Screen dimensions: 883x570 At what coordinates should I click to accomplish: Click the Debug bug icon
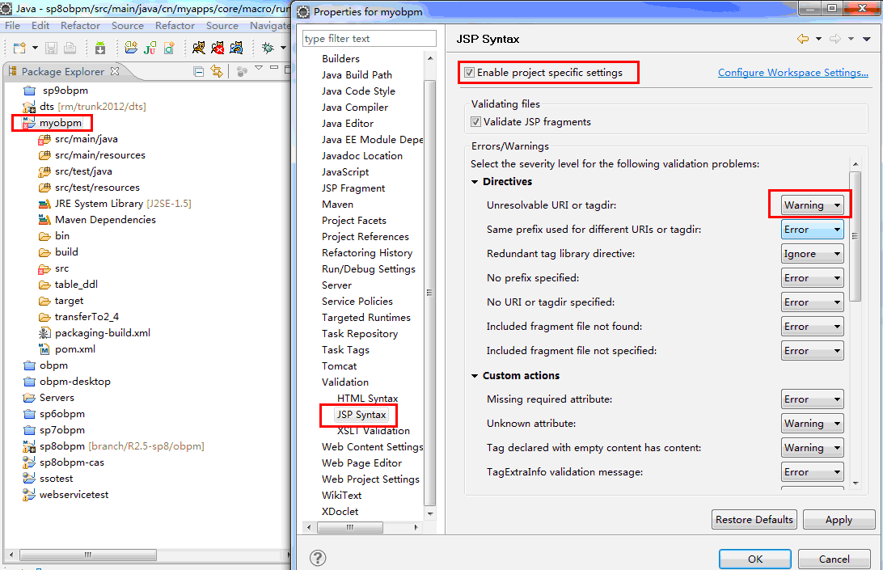point(268,48)
